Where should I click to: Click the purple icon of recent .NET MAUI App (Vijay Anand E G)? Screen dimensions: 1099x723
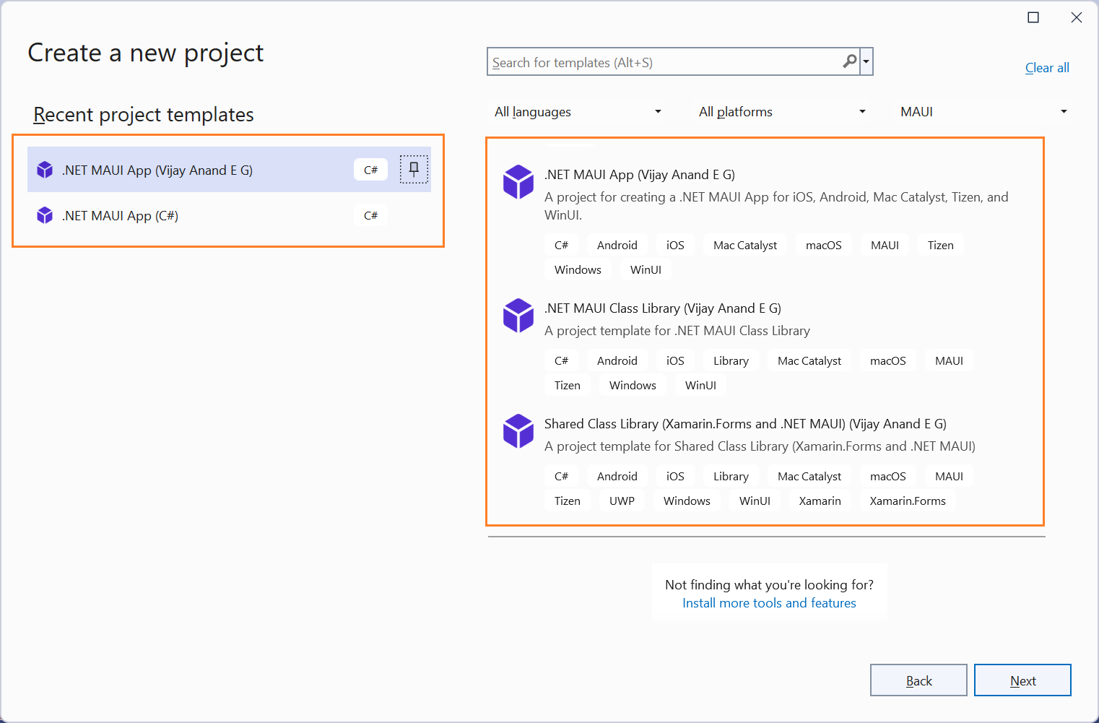tap(45, 170)
